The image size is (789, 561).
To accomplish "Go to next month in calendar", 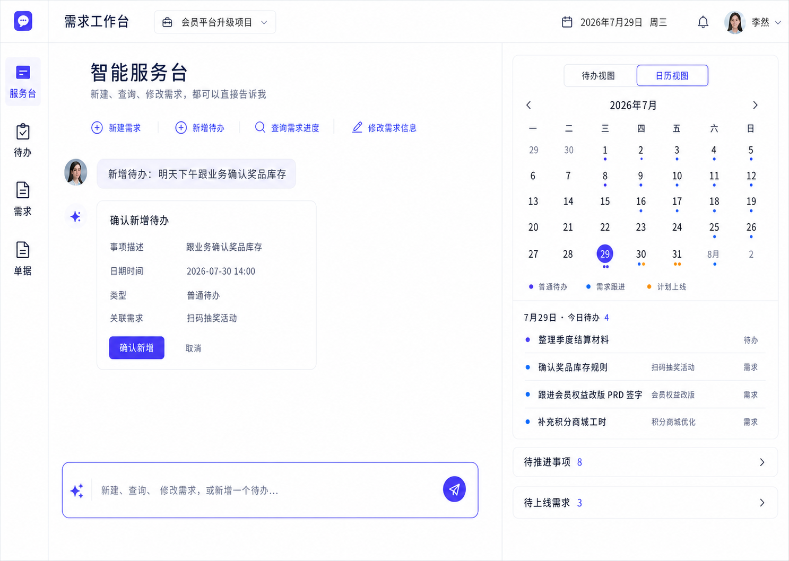I will tap(755, 105).
